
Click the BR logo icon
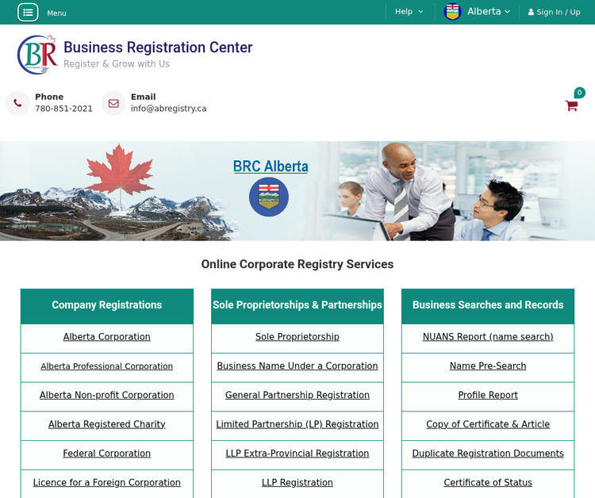coord(36,55)
